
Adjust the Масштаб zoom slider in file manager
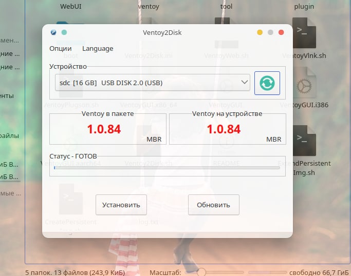(x=214, y=272)
